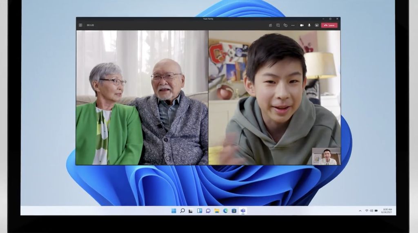Open File Explorer from the taskbar
Image resolution: width=418 pixels, height=233 pixels.
tap(217, 211)
